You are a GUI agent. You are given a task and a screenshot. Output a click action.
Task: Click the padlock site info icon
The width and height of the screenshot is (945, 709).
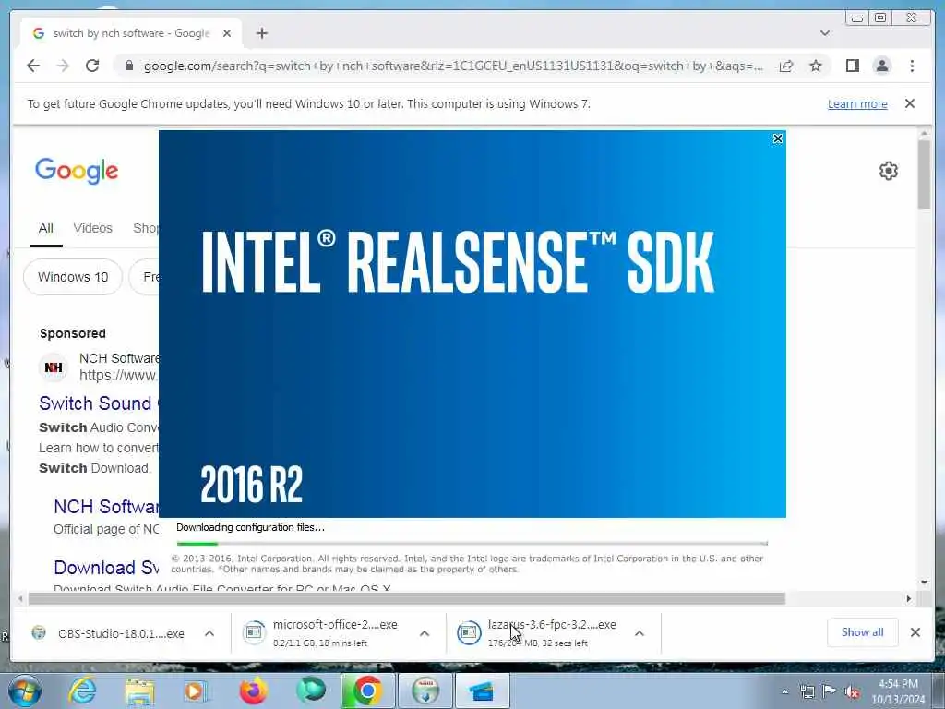tap(128, 66)
